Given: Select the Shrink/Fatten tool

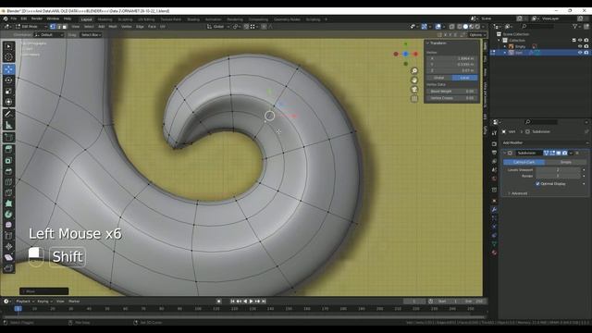Looking at the screenshot, I should pos(8,247).
